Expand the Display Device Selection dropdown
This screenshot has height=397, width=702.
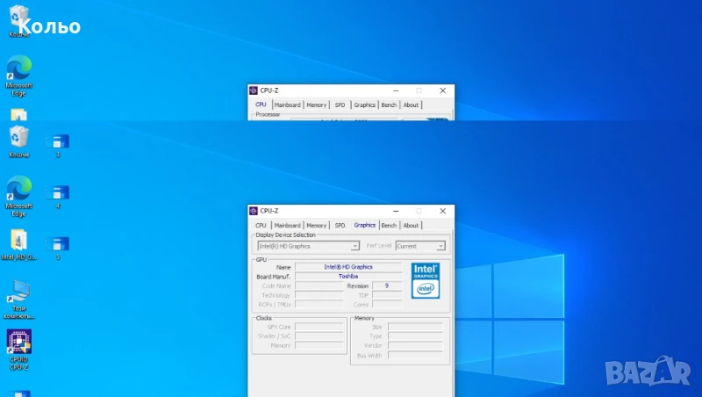pos(307,247)
